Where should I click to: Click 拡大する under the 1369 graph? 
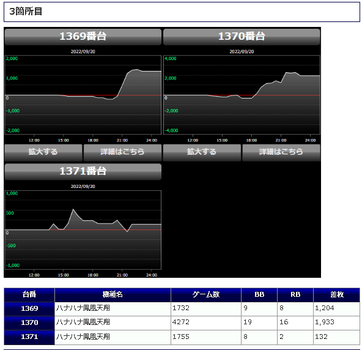click(43, 152)
